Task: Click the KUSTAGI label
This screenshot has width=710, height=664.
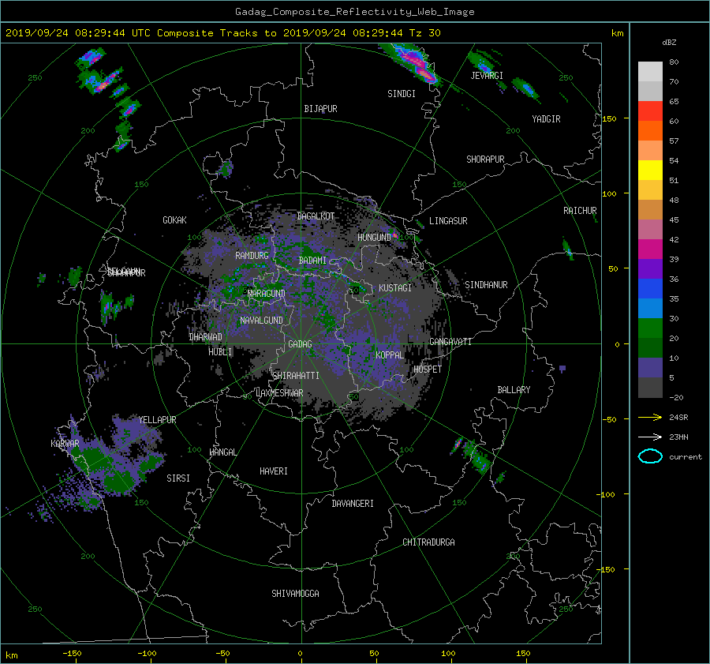Action: click(395, 288)
